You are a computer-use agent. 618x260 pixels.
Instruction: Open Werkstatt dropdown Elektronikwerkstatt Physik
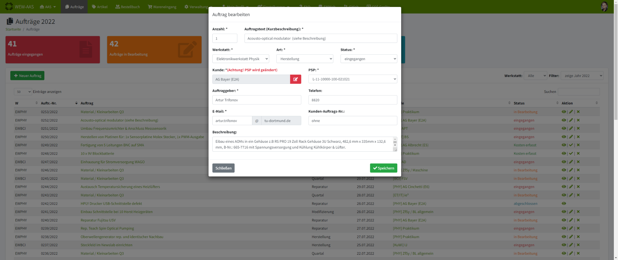[241, 59]
